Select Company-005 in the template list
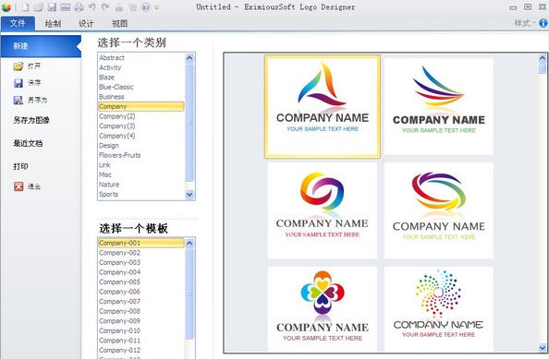This screenshot has height=359, width=549. pyautogui.click(x=141, y=282)
